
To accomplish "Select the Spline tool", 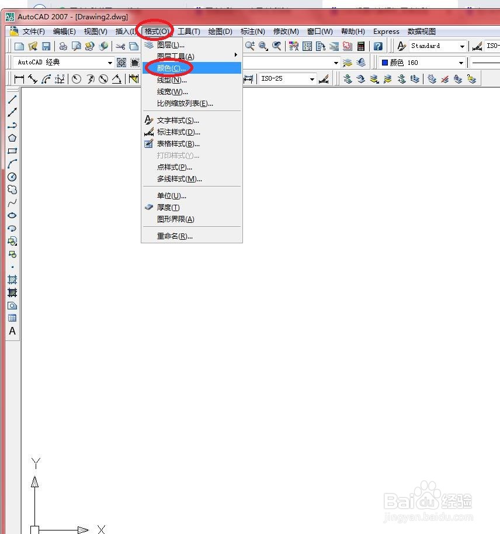I will coord(12,202).
